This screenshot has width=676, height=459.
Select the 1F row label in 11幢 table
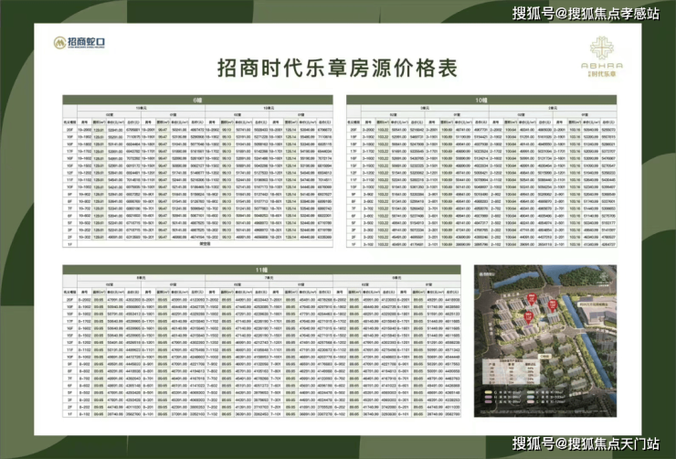pyautogui.click(x=69, y=413)
